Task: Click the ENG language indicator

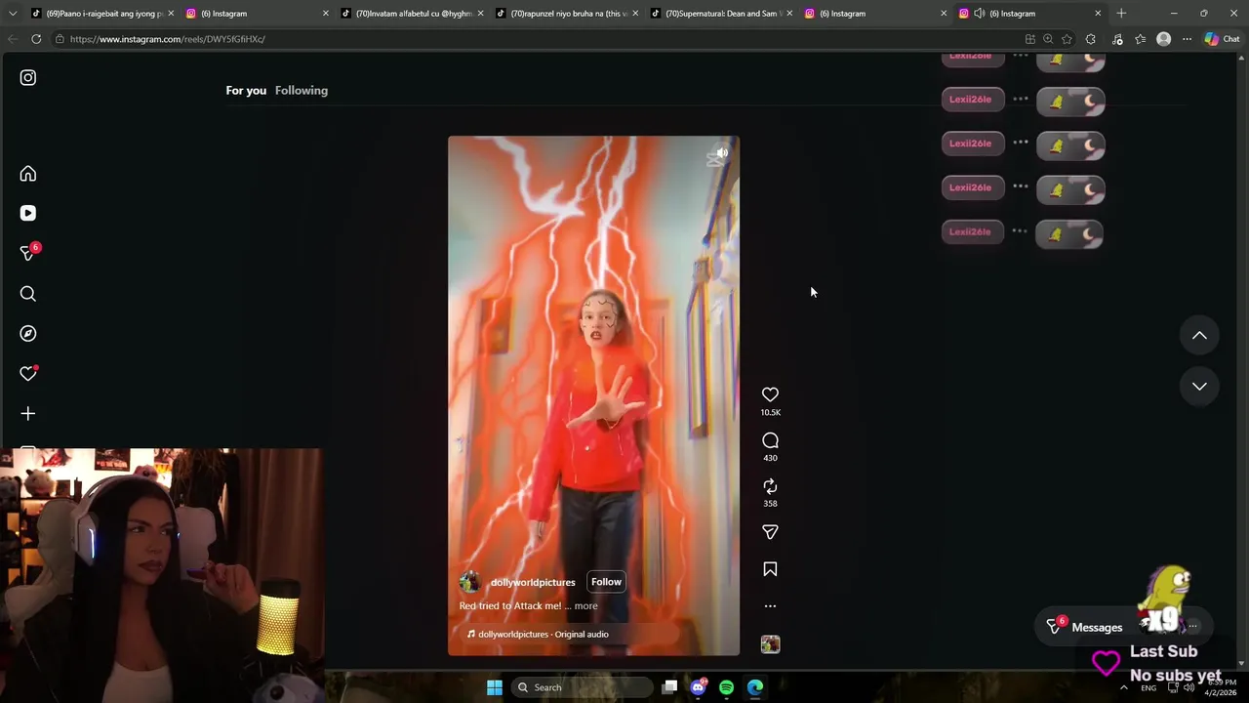Action: click(x=1148, y=687)
